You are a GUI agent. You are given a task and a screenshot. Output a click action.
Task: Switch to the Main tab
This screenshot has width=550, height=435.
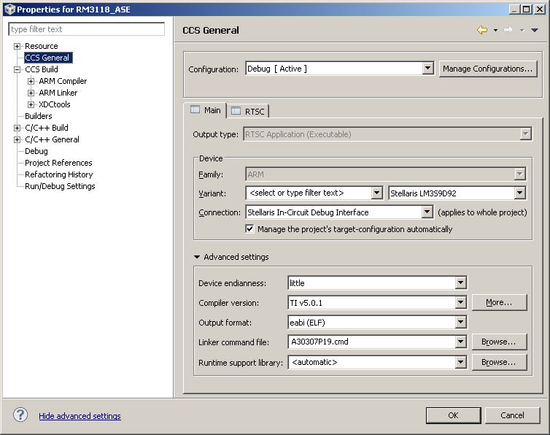pyautogui.click(x=206, y=110)
